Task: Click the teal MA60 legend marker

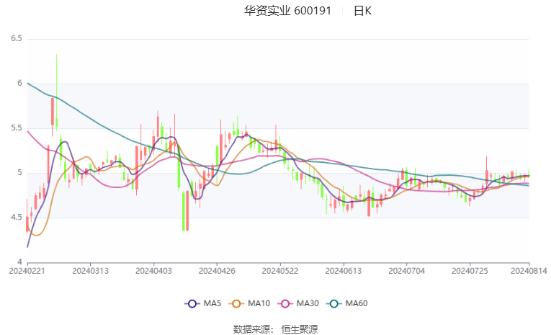Action: 335,304
